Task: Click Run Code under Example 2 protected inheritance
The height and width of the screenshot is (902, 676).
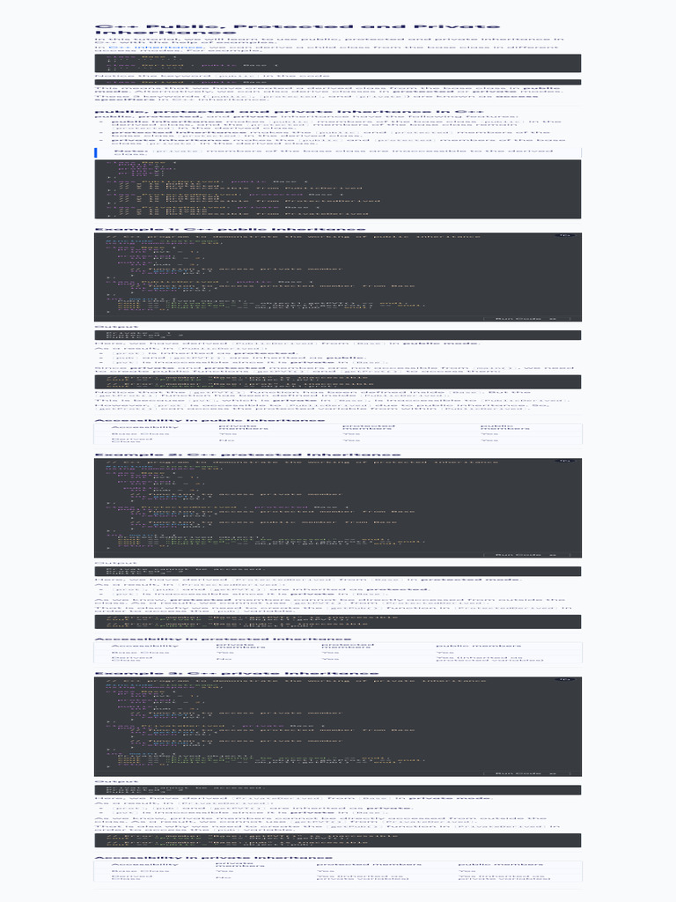Action: [x=525, y=555]
